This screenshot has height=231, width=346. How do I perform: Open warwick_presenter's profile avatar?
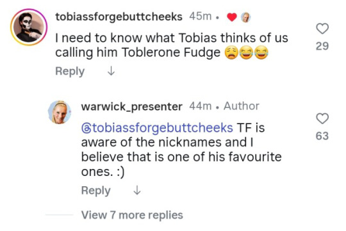[x=60, y=112]
